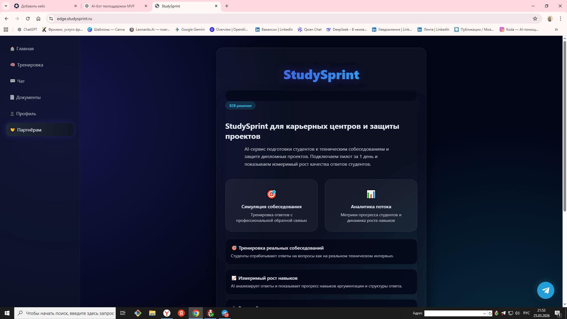Open Главная in the sidebar
Image resolution: width=567 pixels, height=319 pixels.
[25, 49]
